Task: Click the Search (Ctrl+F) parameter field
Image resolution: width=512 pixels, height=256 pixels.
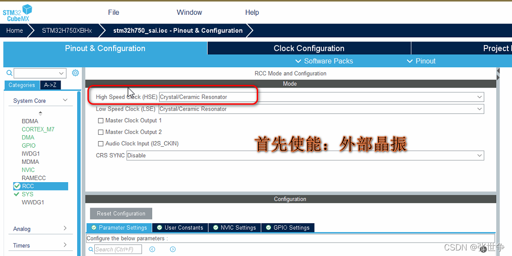Action: [x=118, y=250]
